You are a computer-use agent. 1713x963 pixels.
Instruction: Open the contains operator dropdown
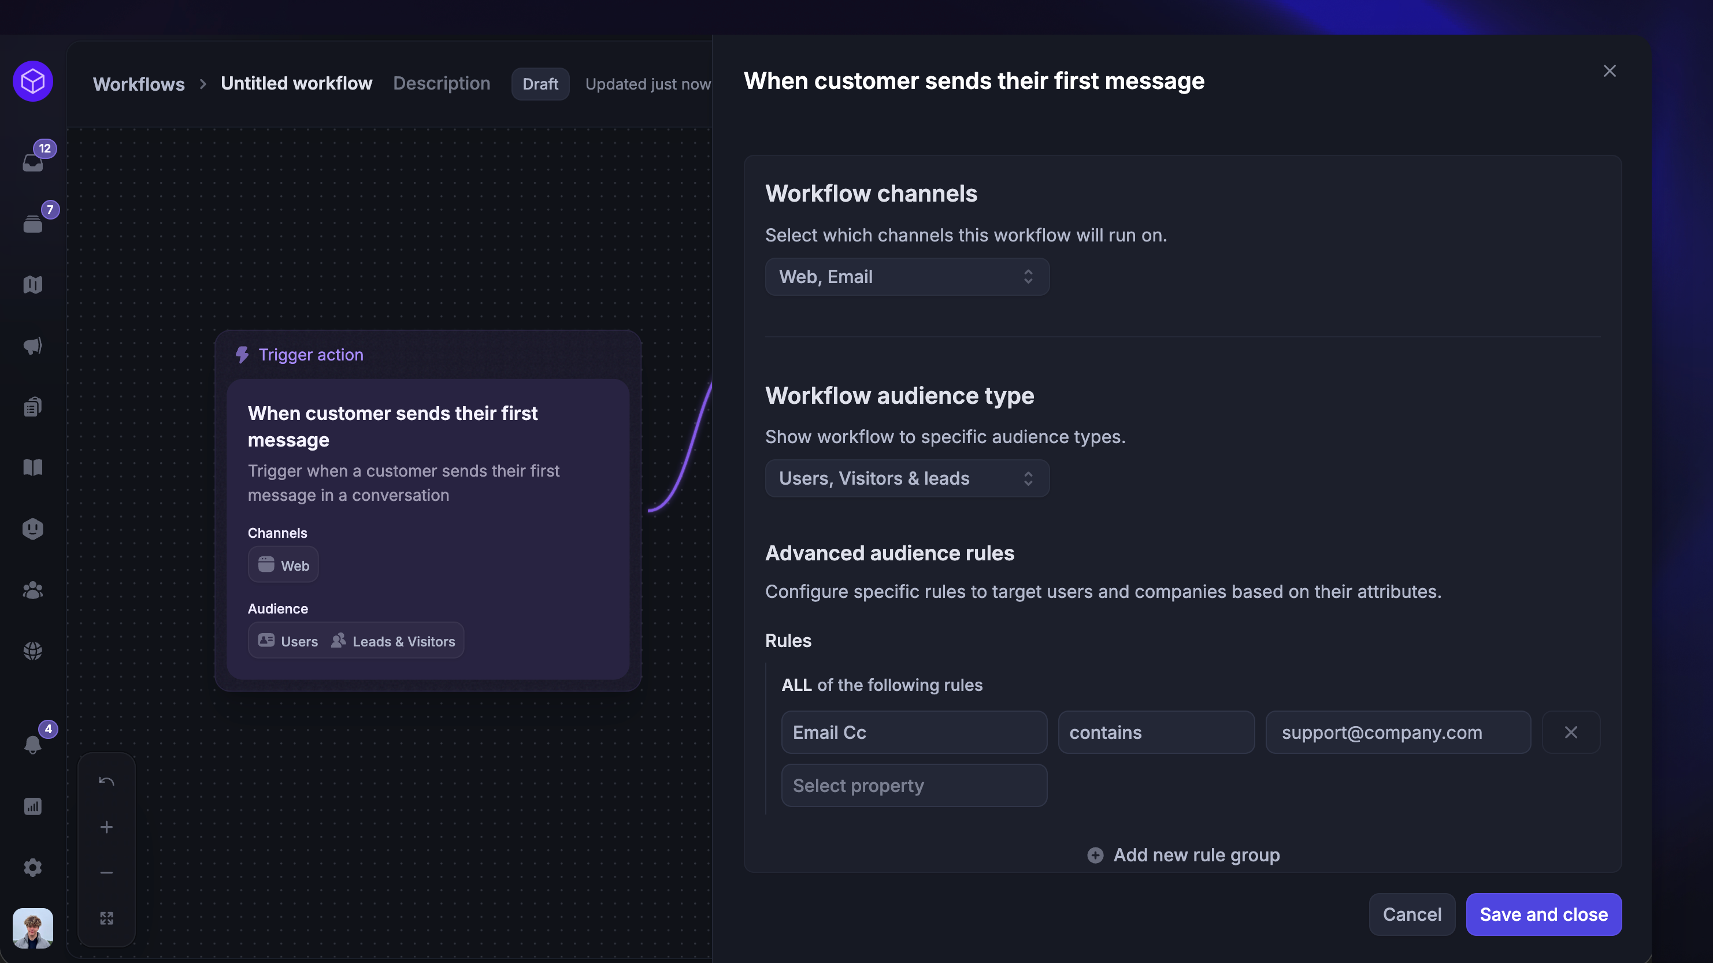pyautogui.click(x=1156, y=733)
